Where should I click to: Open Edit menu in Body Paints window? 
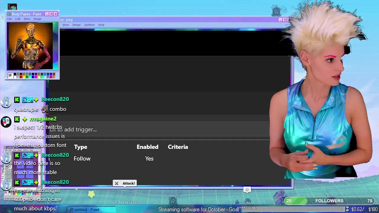pos(18,19)
